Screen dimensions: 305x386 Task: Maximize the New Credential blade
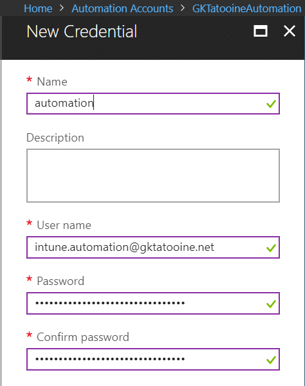261,32
